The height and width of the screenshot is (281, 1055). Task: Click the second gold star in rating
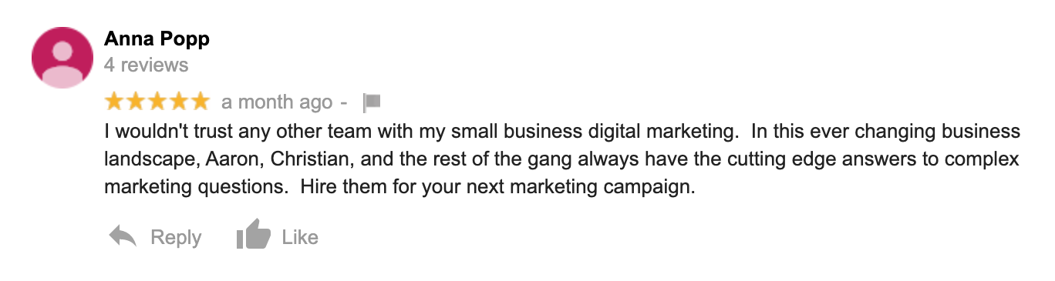137,101
